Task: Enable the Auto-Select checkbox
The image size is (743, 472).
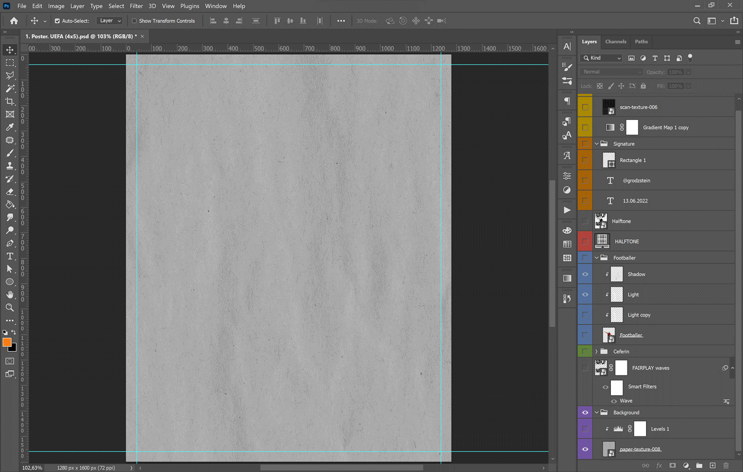Action: [x=57, y=21]
